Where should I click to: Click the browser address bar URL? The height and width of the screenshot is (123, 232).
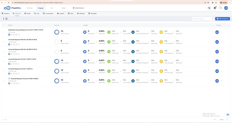[39, 3]
